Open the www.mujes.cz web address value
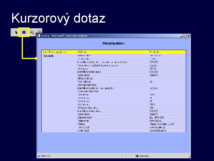Screen dimensions: 214x161 click(157, 127)
